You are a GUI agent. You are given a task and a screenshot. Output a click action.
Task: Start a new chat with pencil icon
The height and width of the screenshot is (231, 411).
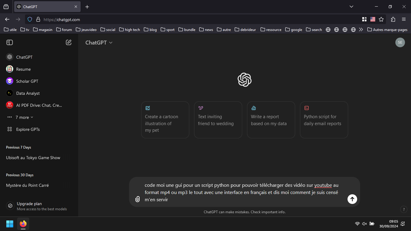[69, 42]
